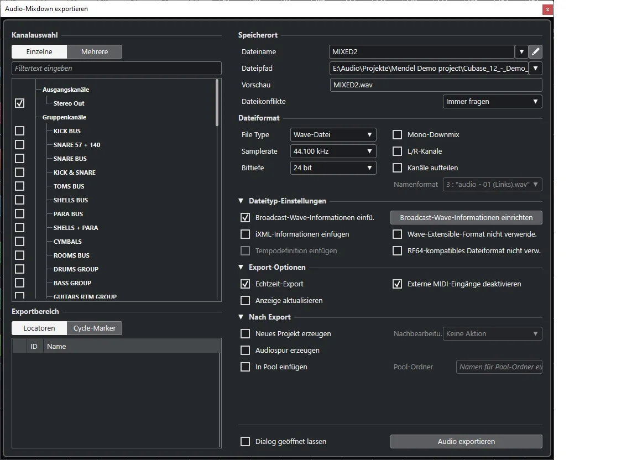The height and width of the screenshot is (460, 637).
Task: Enable Audiospur erzeugen
Action: pyautogui.click(x=246, y=351)
